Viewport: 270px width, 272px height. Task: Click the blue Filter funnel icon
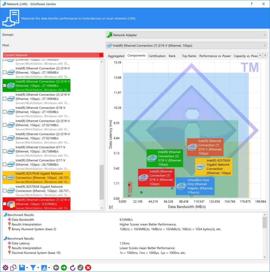pyautogui.click(x=33, y=268)
